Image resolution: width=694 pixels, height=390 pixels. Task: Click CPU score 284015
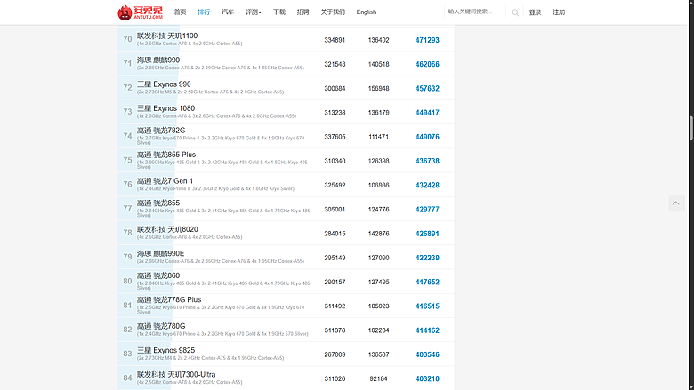coord(335,234)
